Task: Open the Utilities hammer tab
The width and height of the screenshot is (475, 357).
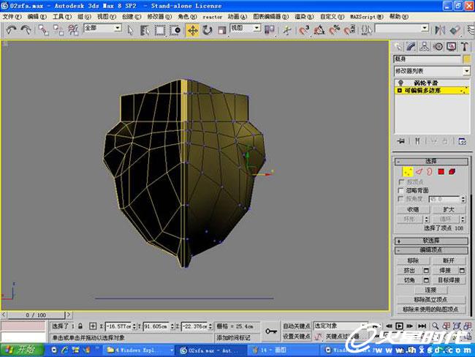Action: point(464,47)
